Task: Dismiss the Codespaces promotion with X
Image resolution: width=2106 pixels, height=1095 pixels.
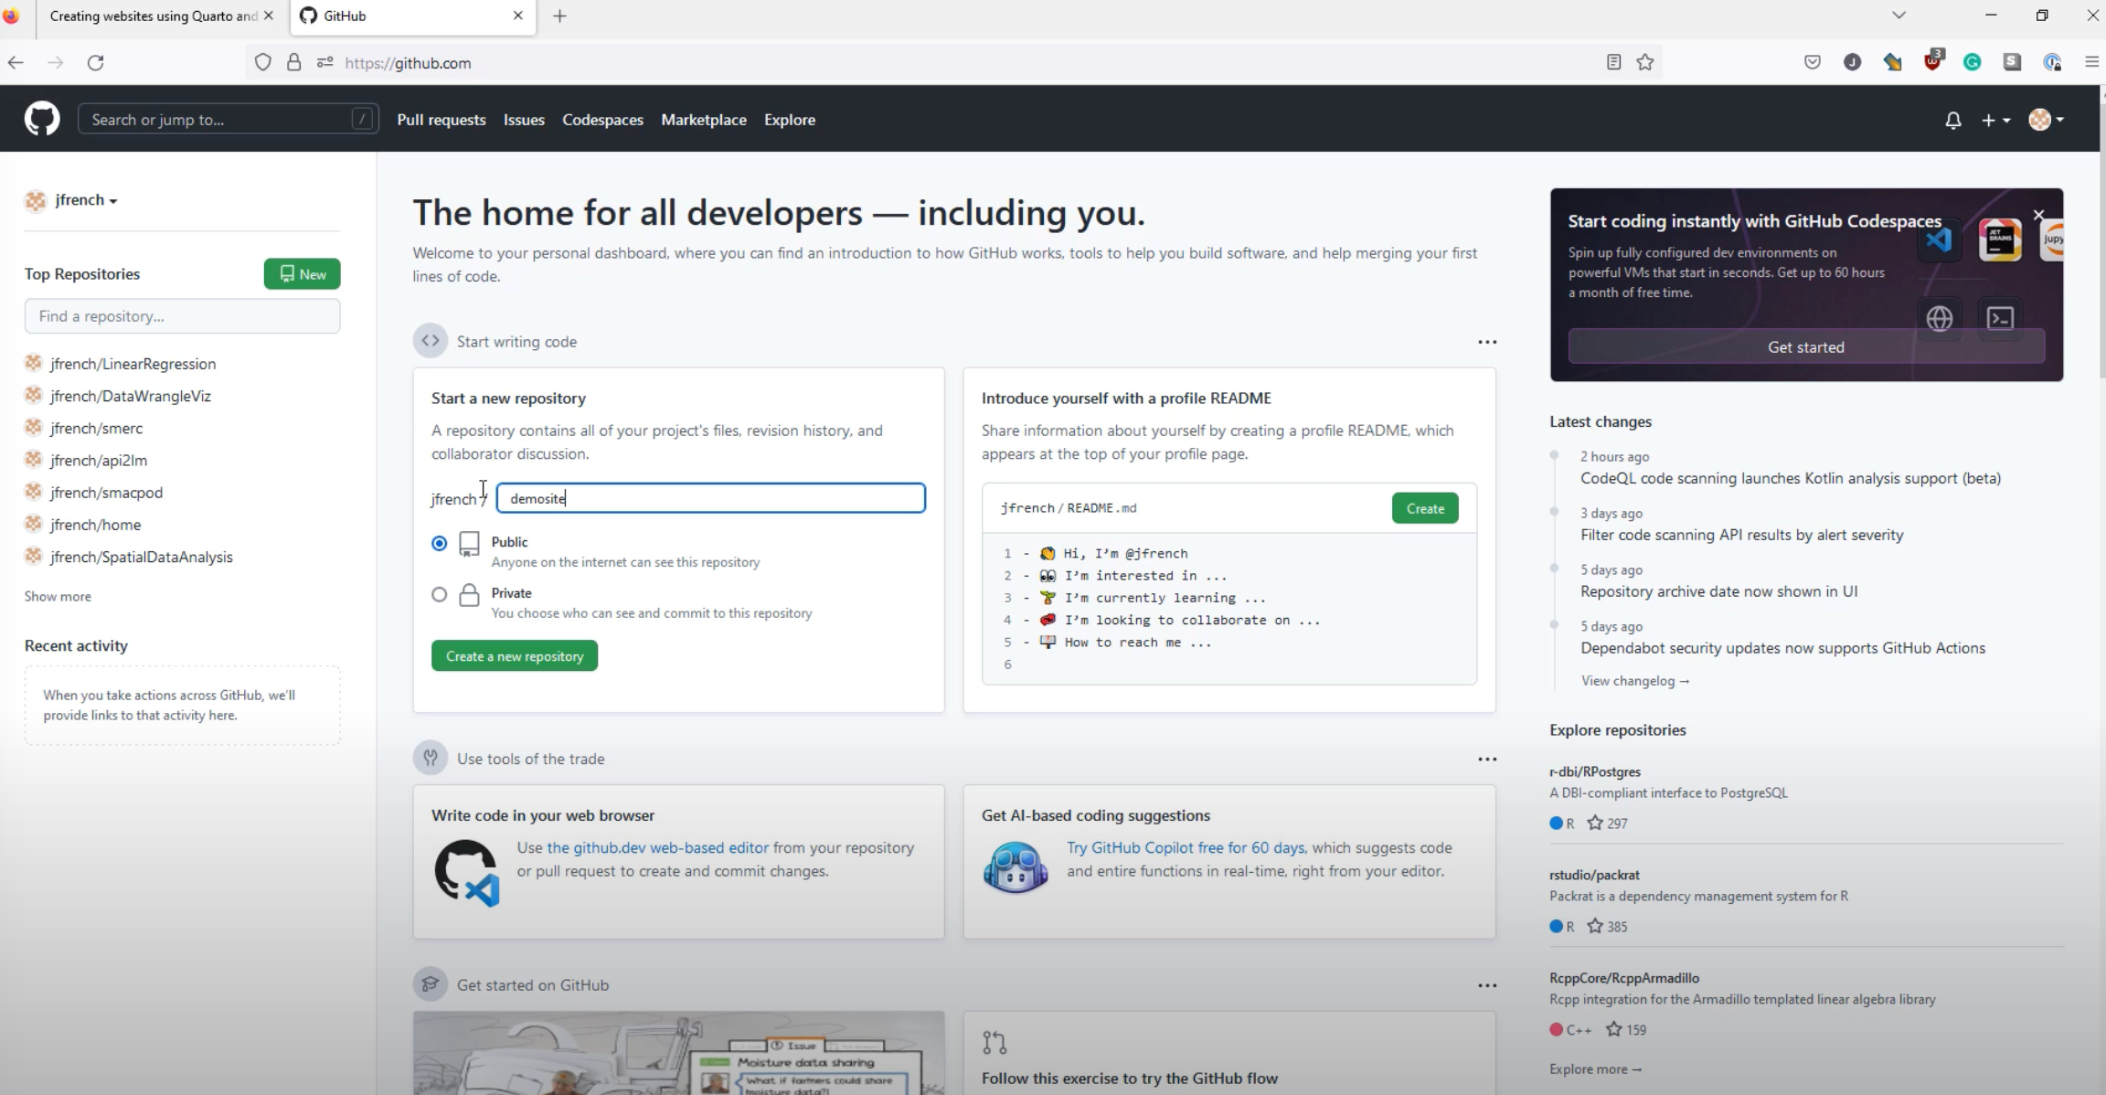Action: 2038,216
